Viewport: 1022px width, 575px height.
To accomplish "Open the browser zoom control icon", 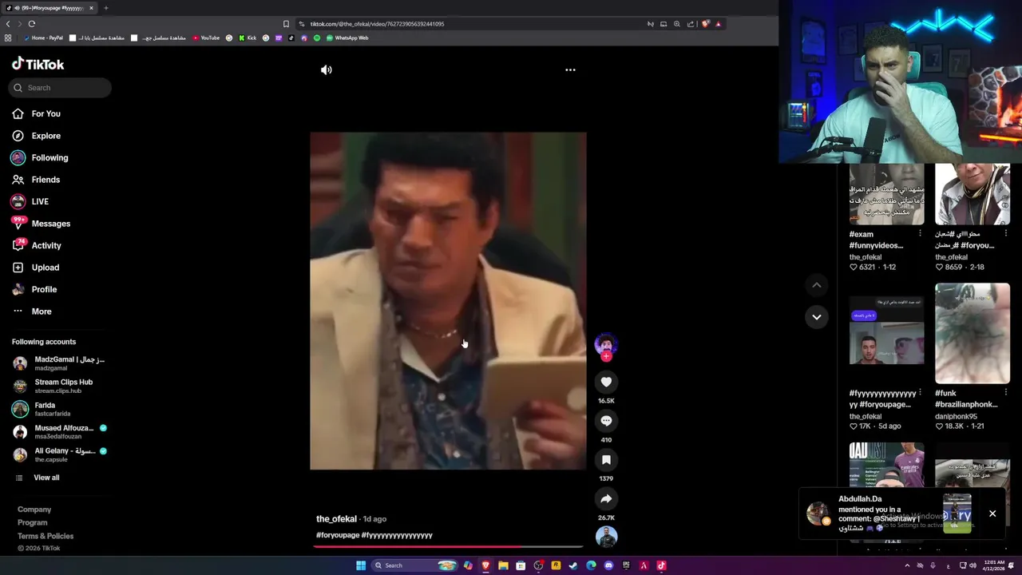I will coord(677,24).
